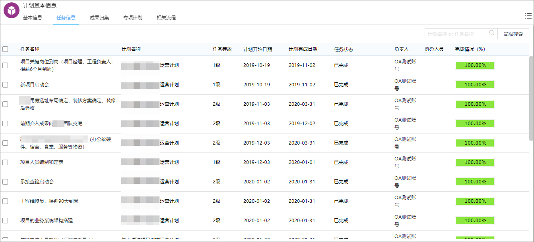The height and width of the screenshot is (242, 534).
Task: Open the 项目的业务系统架构搭建 task
Action: 47,221
